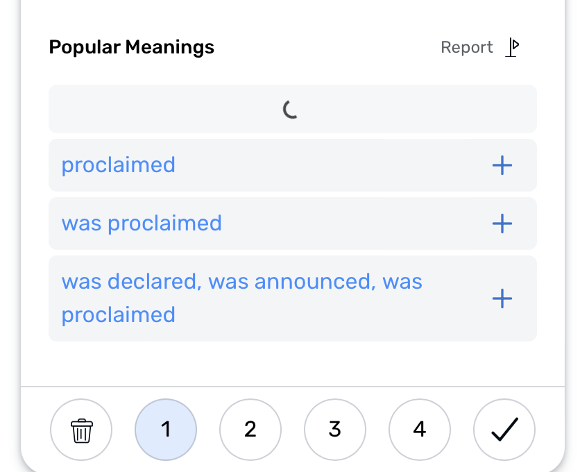The width and height of the screenshot is (580, 472).
Task: Add the 'proclaimed' meaning with plus icon
Action: [x=502, y=165]
